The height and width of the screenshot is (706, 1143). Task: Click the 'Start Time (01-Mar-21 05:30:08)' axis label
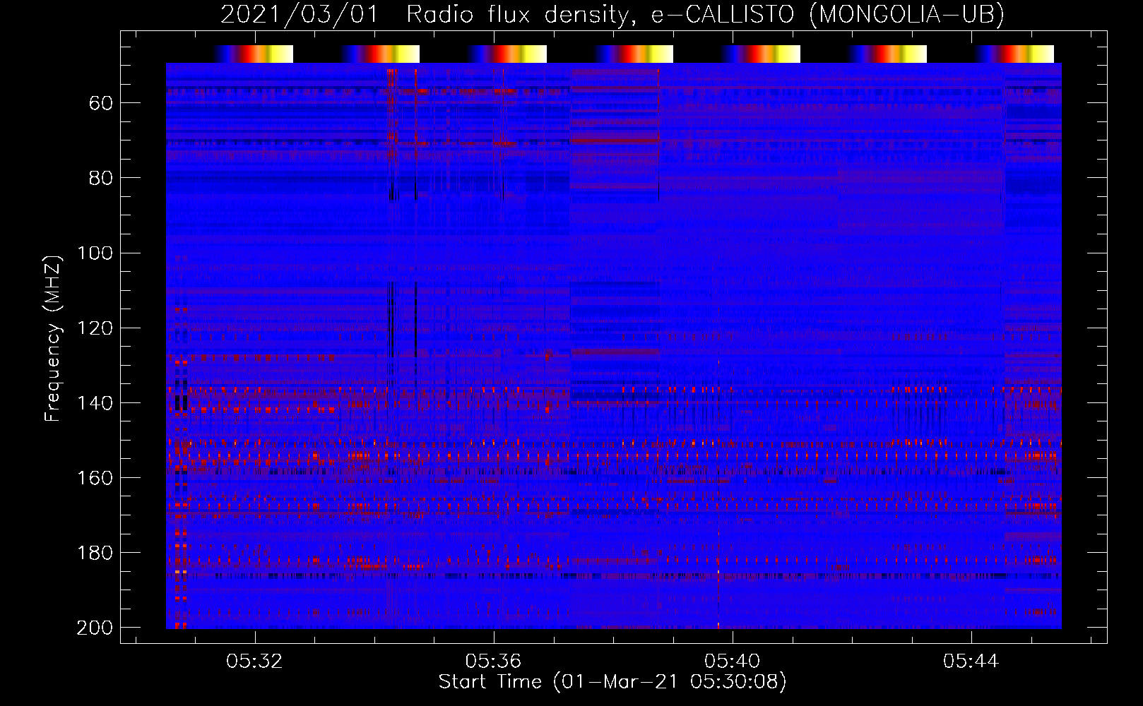coord(612,682)
